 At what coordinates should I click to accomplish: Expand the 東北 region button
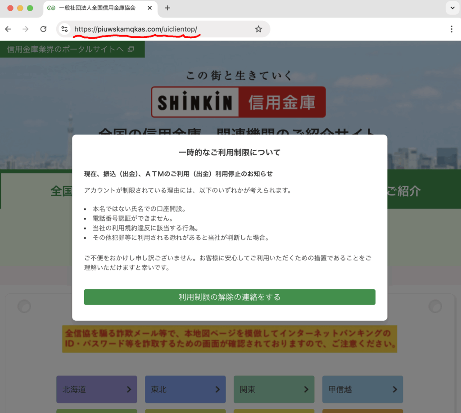pos(185,389)
